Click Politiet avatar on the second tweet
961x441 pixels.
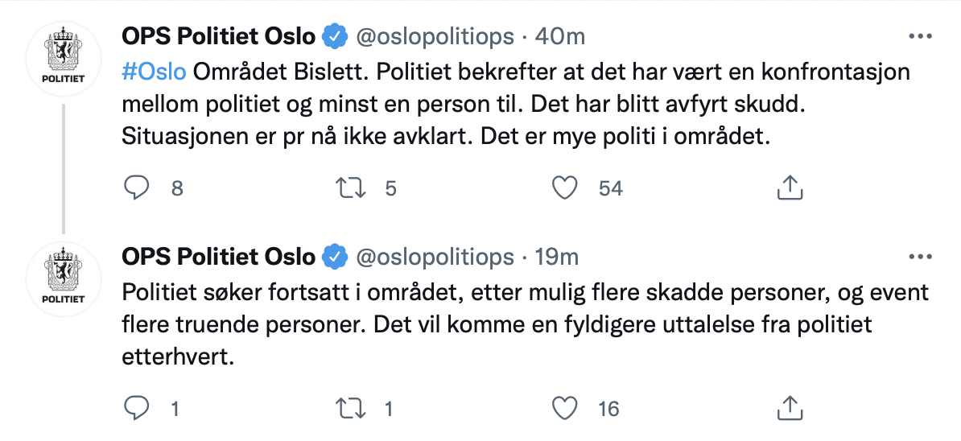[63, 278]
